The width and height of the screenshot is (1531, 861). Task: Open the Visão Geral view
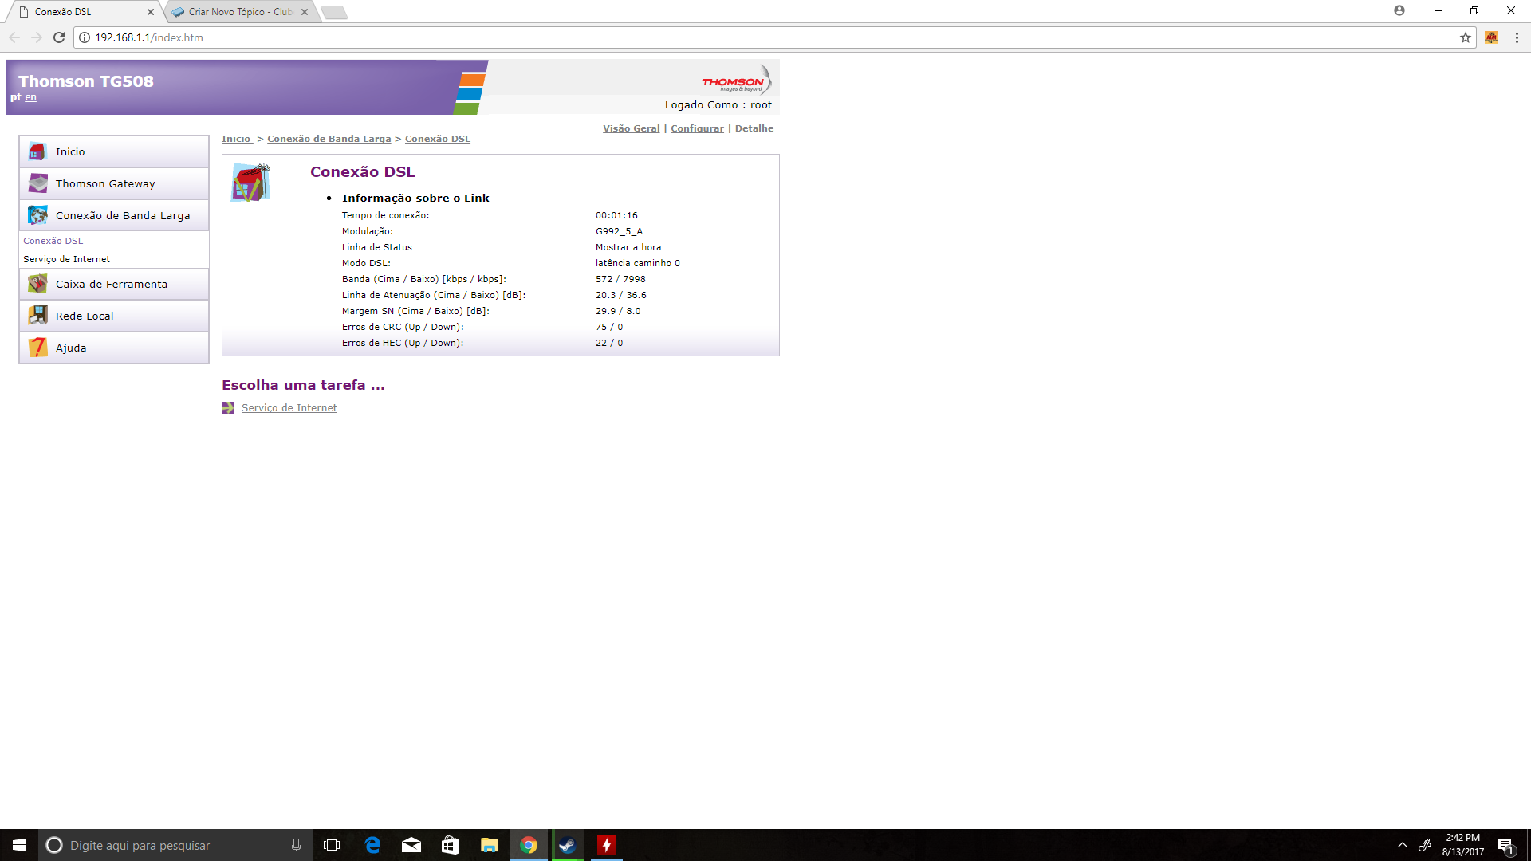click(632, 128)
